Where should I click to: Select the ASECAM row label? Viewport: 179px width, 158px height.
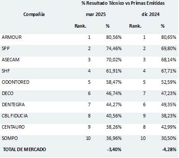[x=10, y=60]
